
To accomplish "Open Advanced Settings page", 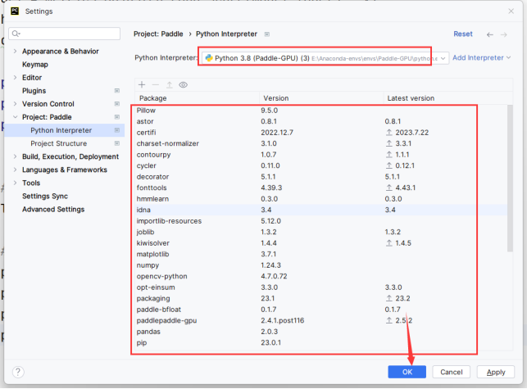I will pos(53,210).
